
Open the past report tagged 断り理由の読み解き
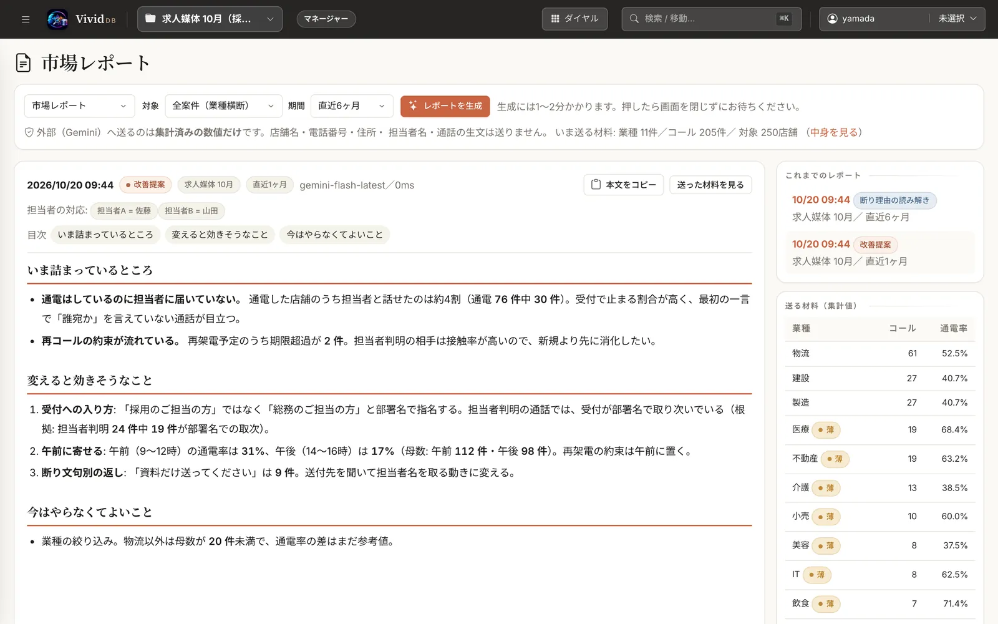(879, 208)
